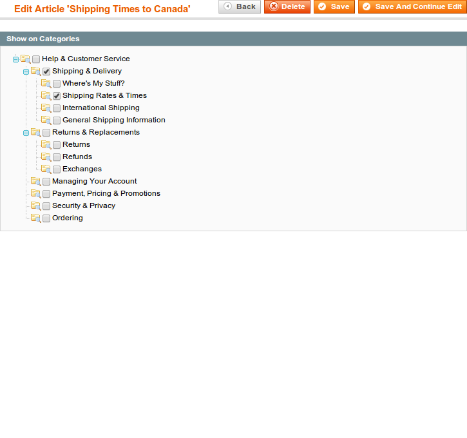The image size is (467, 438).
Task: Delete this article
Action: point(287,6)
